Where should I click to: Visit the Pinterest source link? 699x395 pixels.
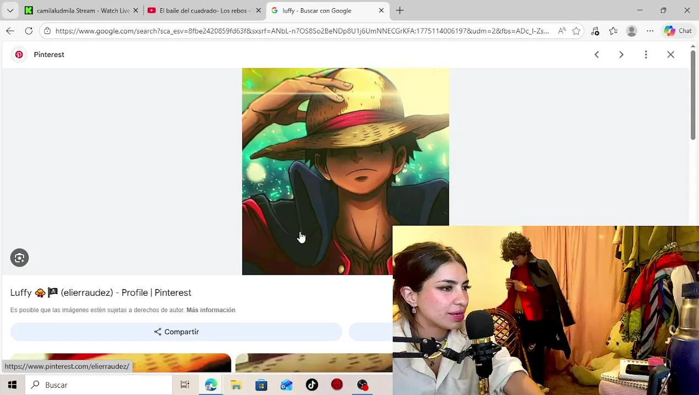49,55
